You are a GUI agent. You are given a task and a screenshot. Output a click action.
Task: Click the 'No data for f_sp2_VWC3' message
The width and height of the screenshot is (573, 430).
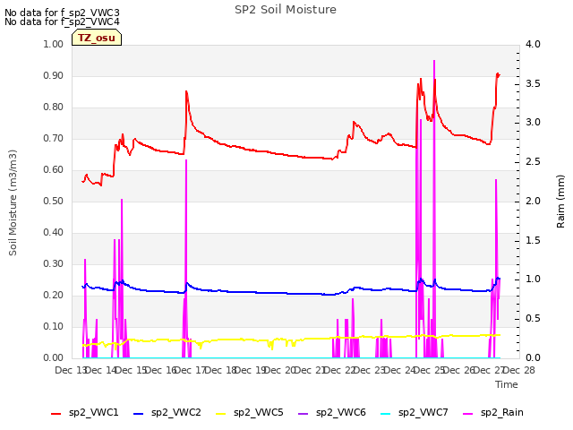pyautogui.click(x=62, y=13)
